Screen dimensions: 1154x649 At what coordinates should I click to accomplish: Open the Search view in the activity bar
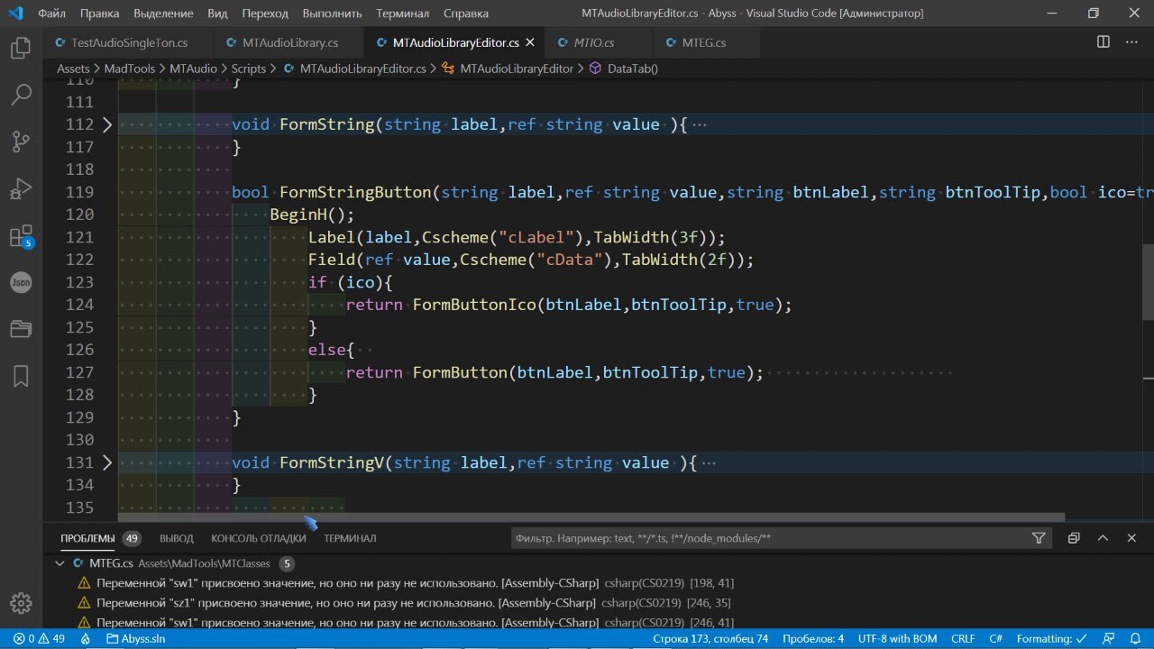pyautogui.click(x=20, y=95)
